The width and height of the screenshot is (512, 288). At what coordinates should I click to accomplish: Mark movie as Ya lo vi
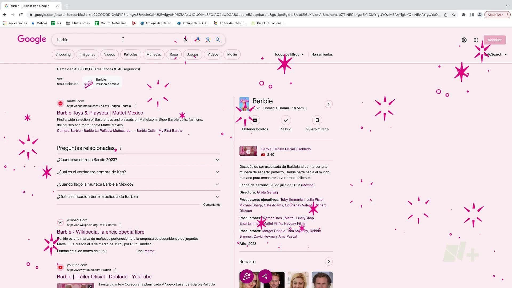click(x=286, y=120)
